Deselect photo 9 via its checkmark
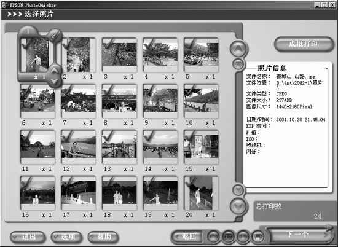Screen dimensions: 338x247 click(x=150, y=90)
